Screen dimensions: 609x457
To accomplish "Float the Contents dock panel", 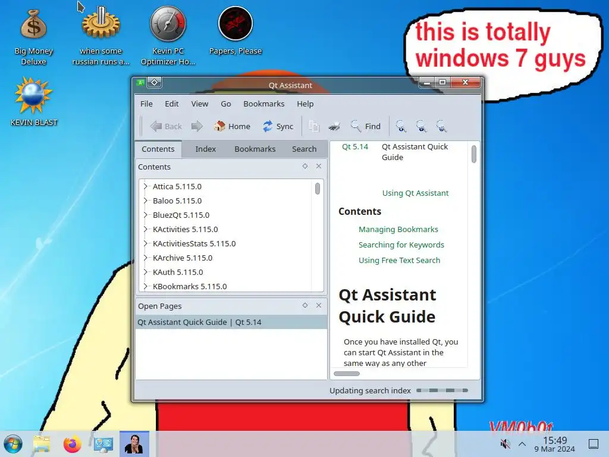I will [305, 167].
